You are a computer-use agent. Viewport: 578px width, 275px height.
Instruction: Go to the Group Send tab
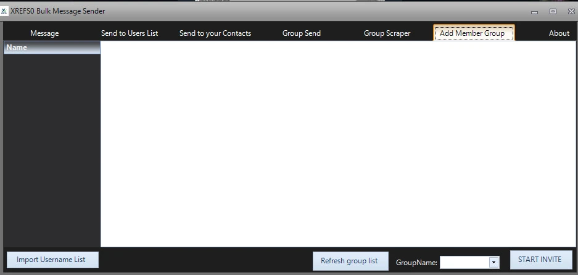[302, 33]
